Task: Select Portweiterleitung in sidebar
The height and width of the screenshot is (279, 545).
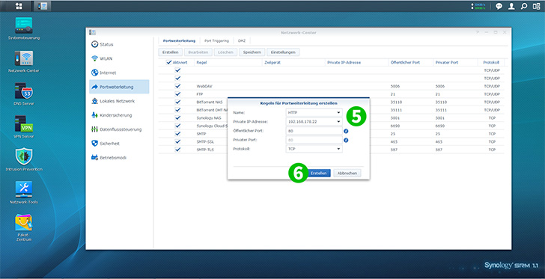Action: [x=119, y=87]
